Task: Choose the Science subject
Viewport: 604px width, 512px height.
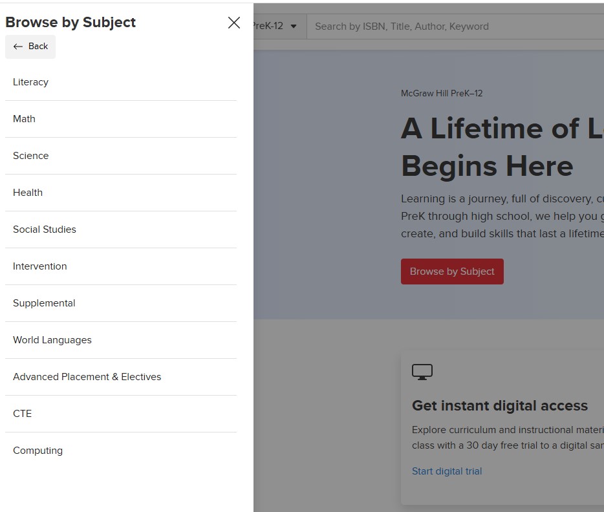Action: (31, 156)
